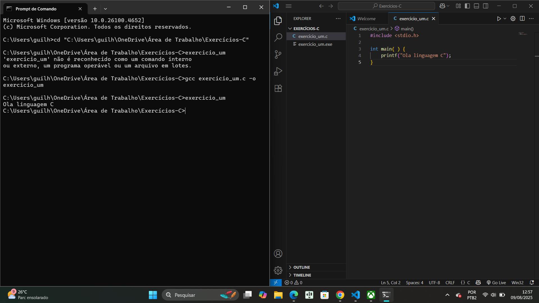Switch POR PTB2 keyboard language
The height and width of the screenshot is (303, 539).
pyautogui.click(x=472, y=295)
